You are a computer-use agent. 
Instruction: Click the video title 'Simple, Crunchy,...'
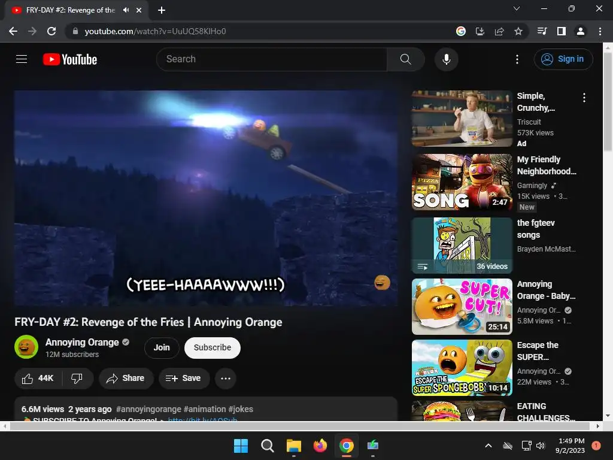(536, 102)
